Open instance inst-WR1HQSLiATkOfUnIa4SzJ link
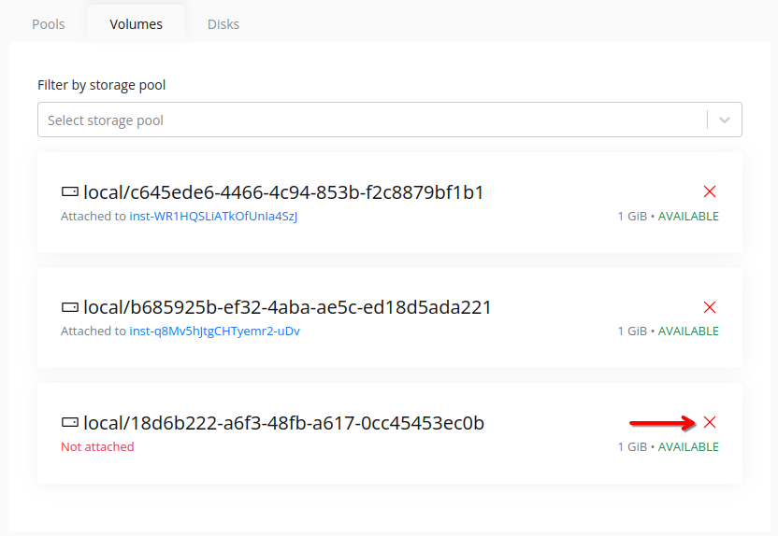 tap(213, 217)
